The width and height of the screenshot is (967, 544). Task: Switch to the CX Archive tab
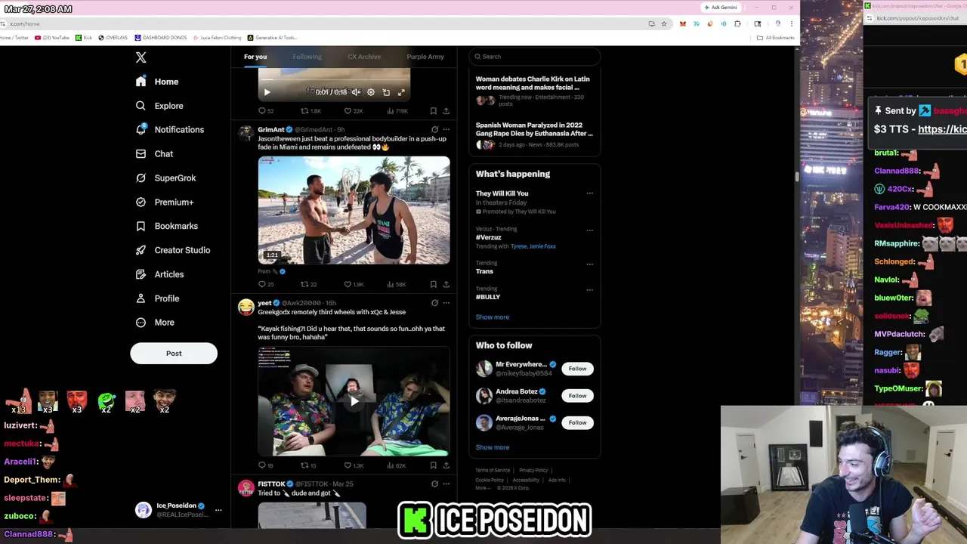[364, 57]
